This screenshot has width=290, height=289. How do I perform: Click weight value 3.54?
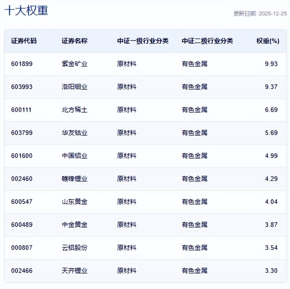271,248
